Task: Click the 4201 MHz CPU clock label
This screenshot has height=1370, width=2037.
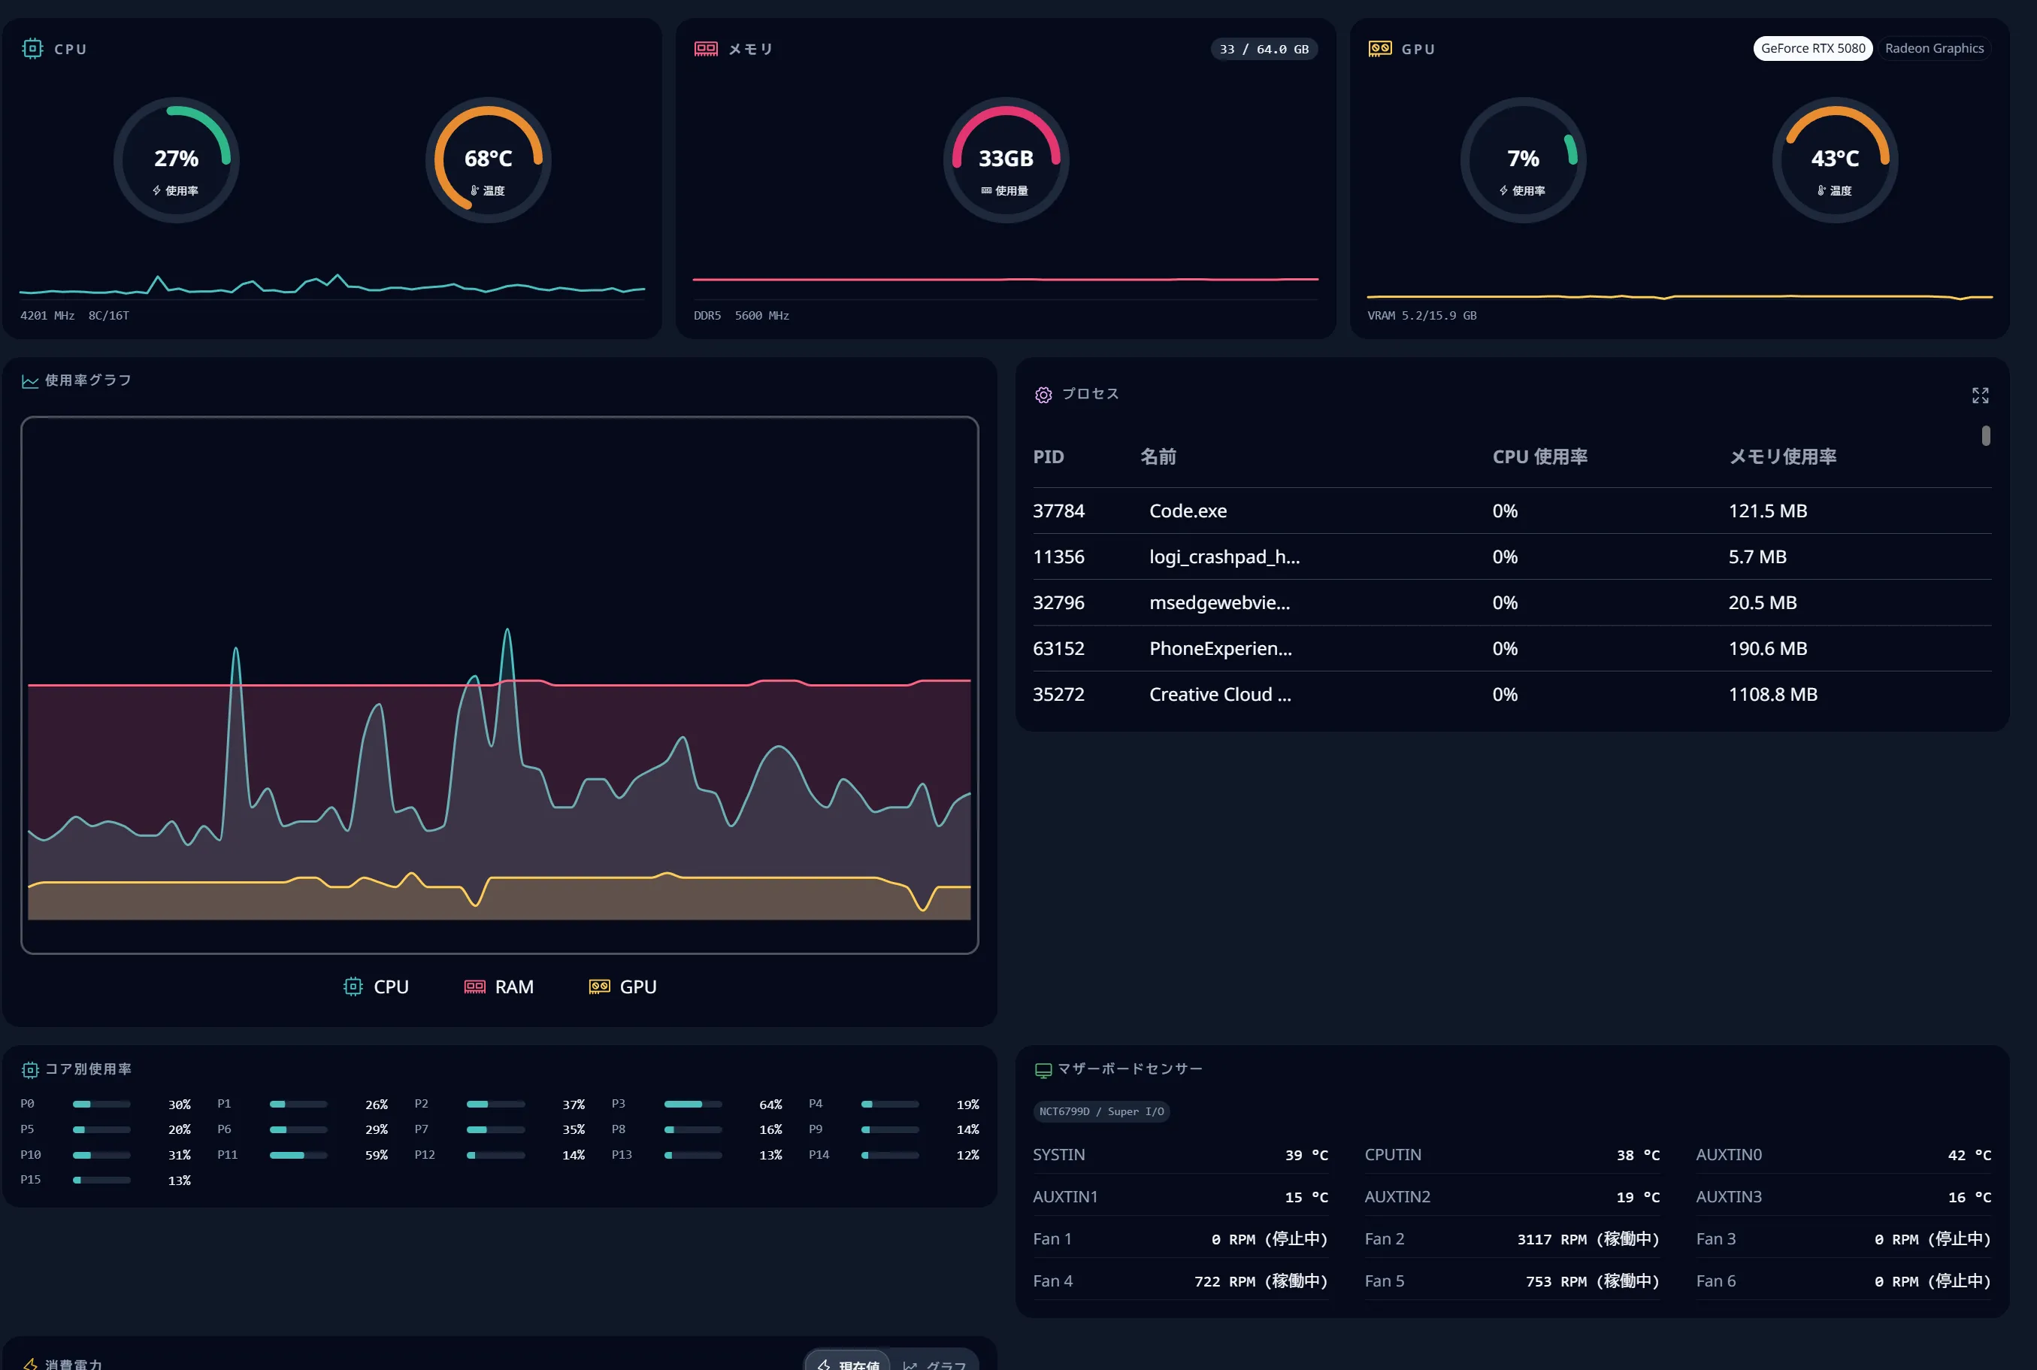Action: (x=47, y=315)
